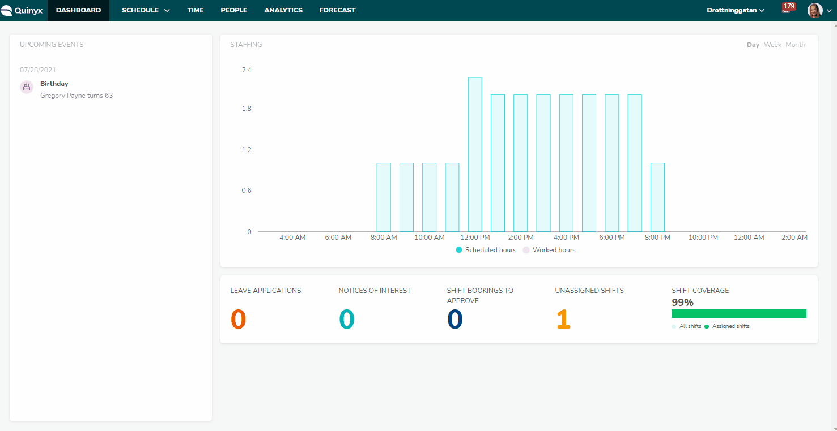The height and width of the screenshot is (431, 837).
Task: Click the 2.4 y-axis label
Action: click(247, 70)
